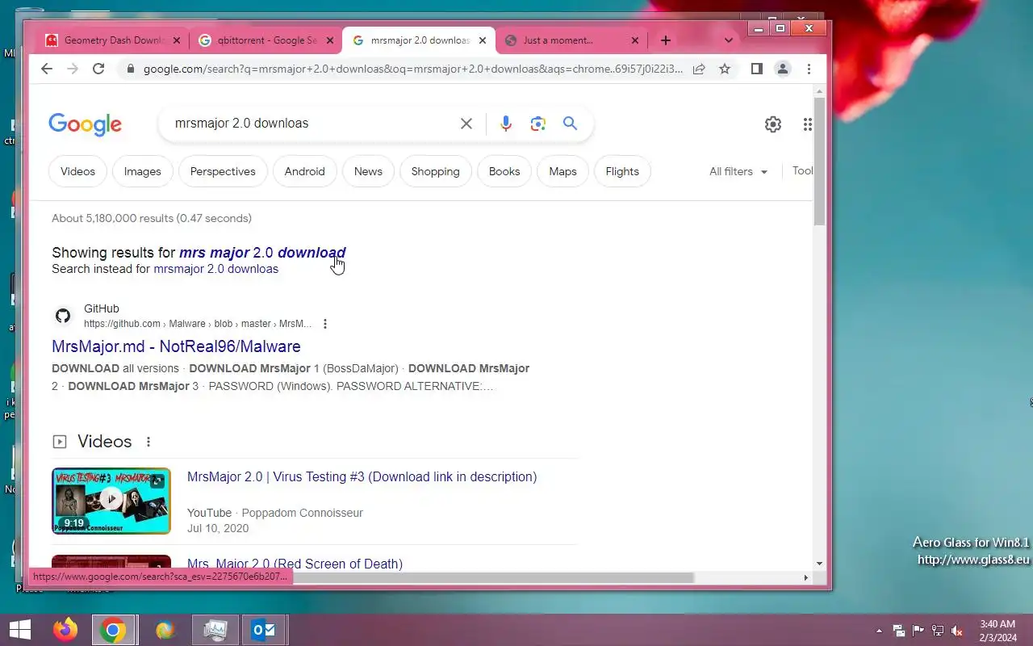Filter results by Books
This screenshot has width=1033, height=646.
click(x=504, y=171)
